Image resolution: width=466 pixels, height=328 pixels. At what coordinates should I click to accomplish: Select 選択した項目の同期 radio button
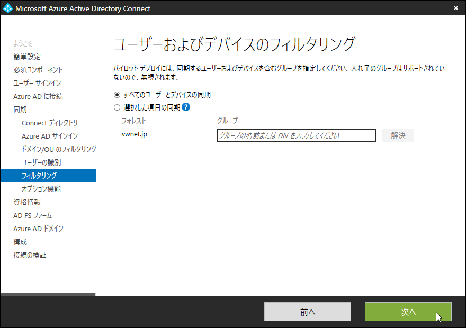click(x=117, y=107)
